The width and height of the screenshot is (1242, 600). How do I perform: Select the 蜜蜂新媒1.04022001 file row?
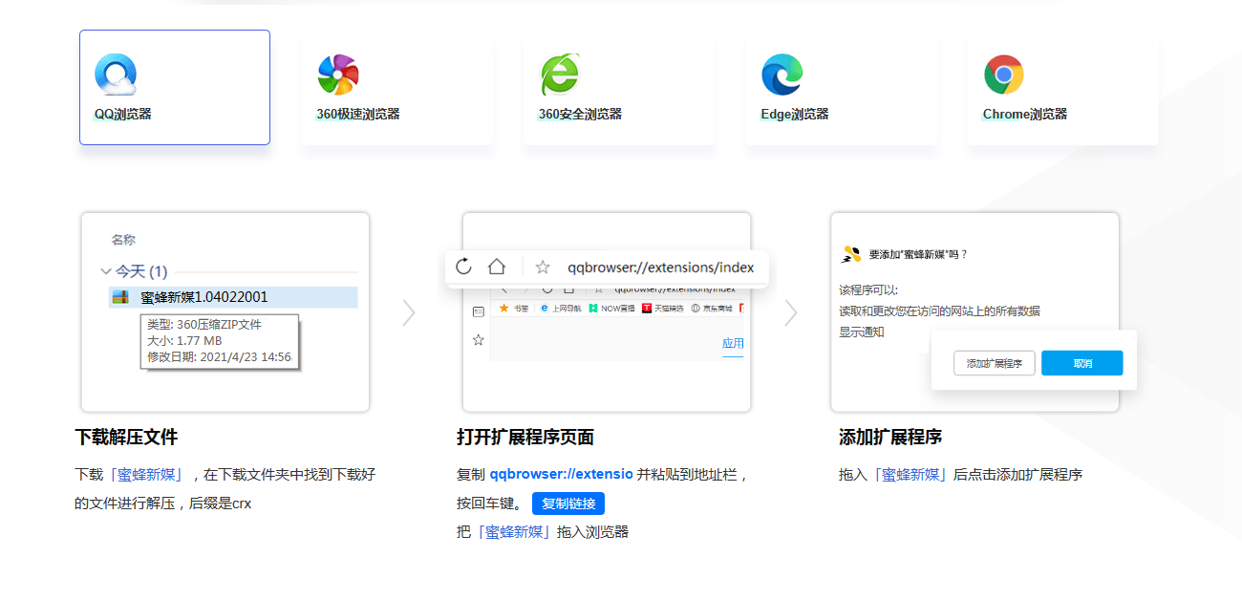click(233, 297)
